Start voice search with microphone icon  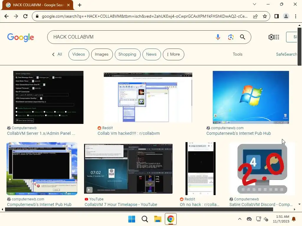click(x=218, y=37)
